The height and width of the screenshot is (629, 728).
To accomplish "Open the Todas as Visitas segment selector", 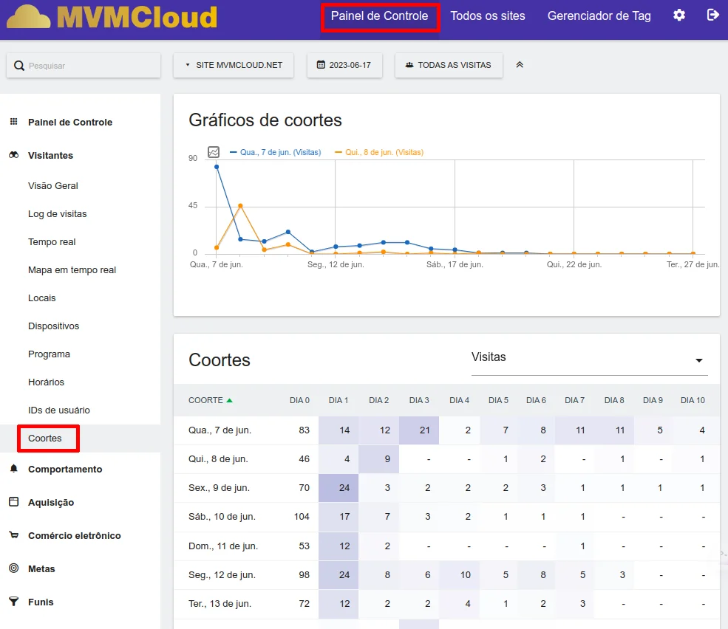I will (448, 65).
